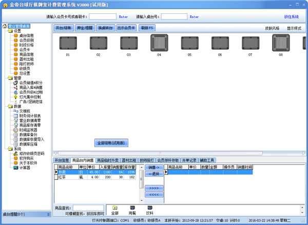Select billiard table 04 icon
308x225 pixels.
[x=159, y=45]
